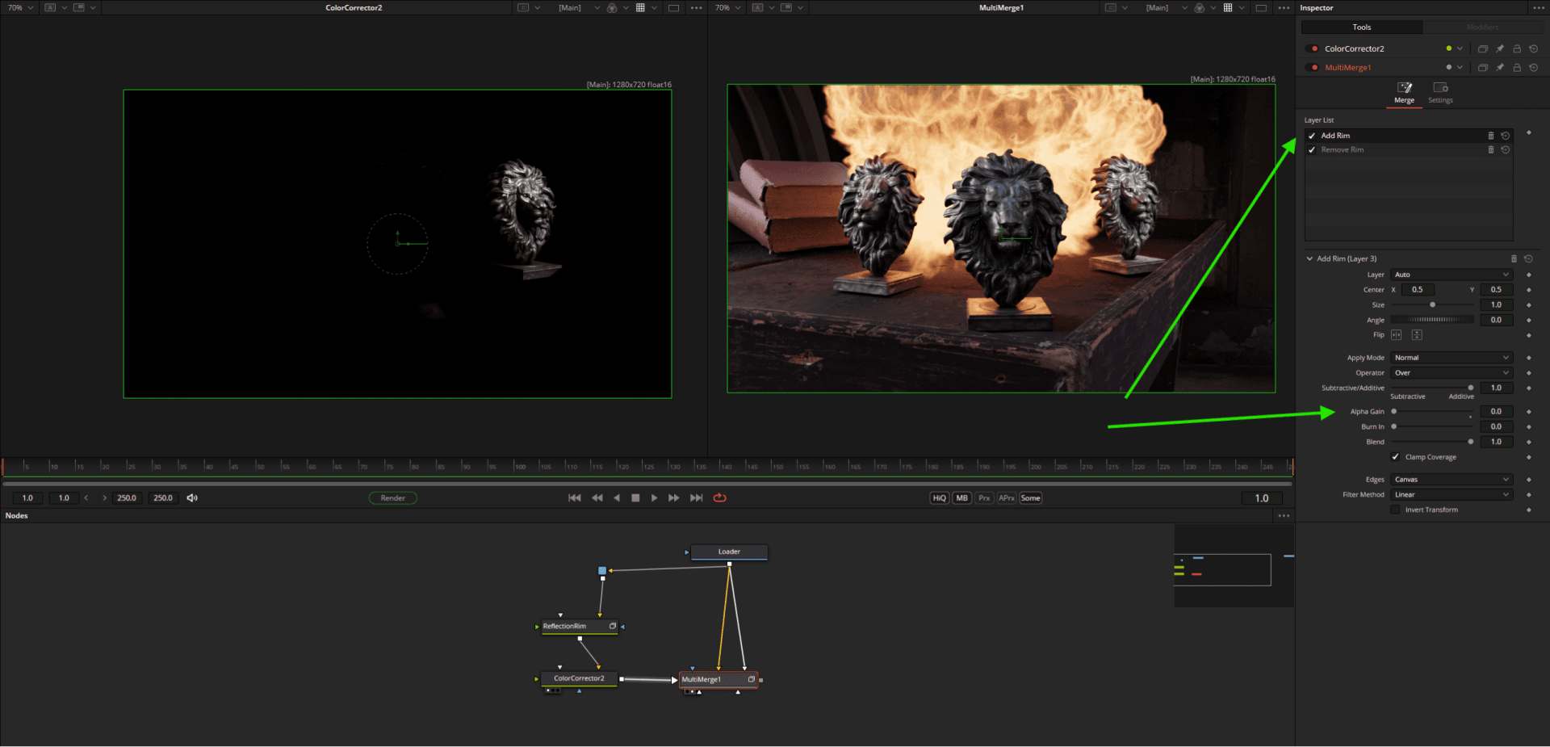
Task: Click the color channel icon above the MultiMerge1 viewer
Action: 1200,7
